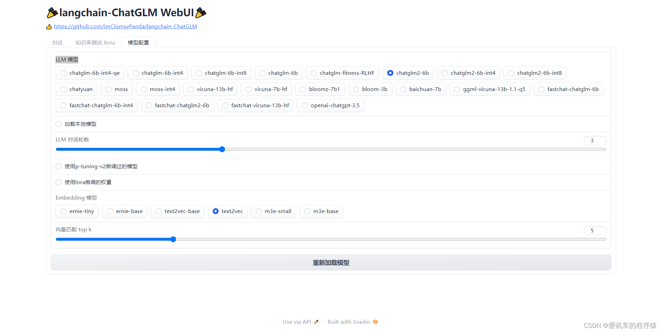Select bloom-3b model
Viewport: 662px width, 332px height.
[x=370, y=89]
